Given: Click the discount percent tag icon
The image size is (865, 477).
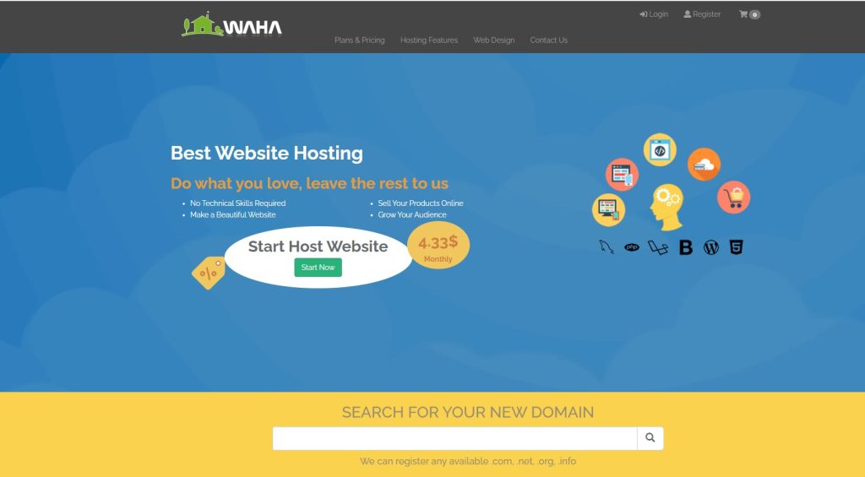Looking at the screenshot, I should [x=209, y=273].
